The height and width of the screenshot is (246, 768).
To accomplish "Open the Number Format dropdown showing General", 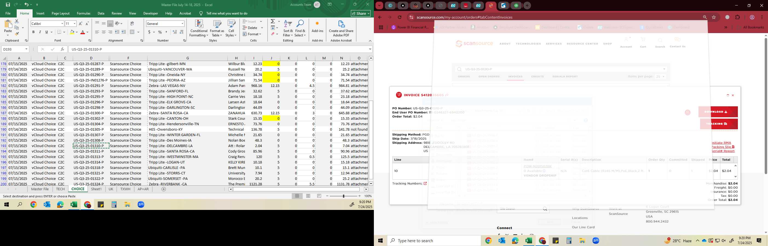I will (182, 24).
